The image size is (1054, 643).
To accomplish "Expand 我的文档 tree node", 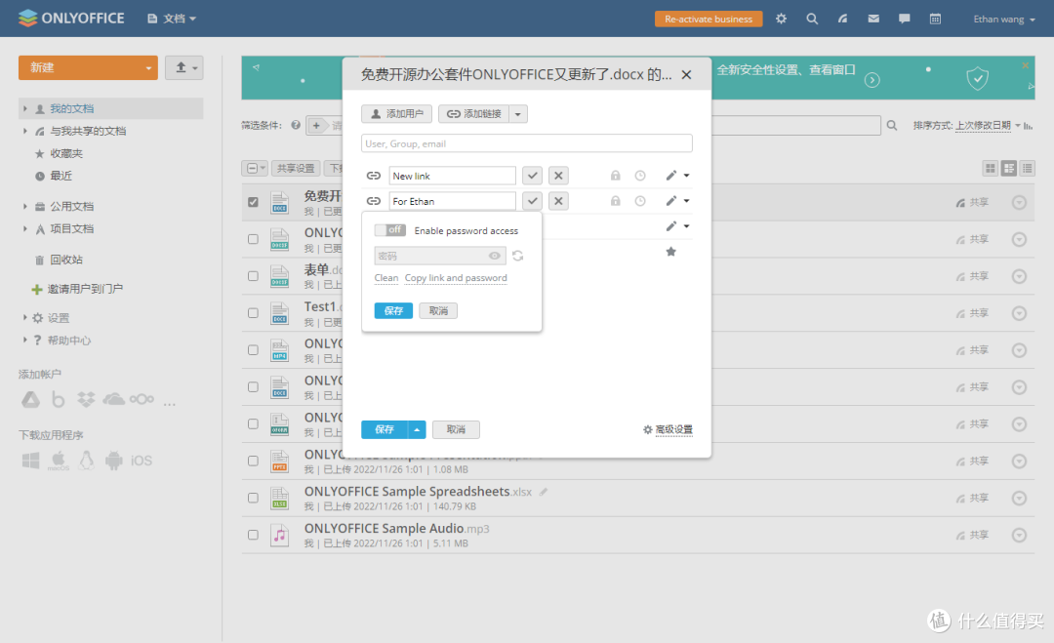I will pos(25,108).
